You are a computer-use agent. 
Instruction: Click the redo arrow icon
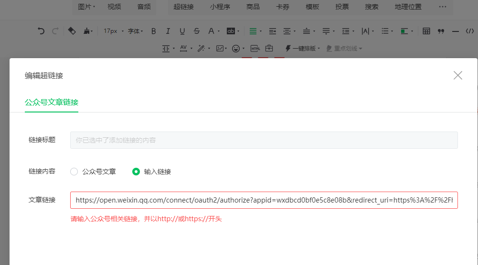[55, 31]
